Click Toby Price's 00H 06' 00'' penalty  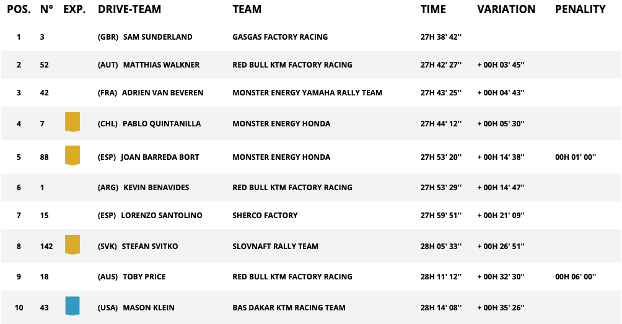[575, 276]
